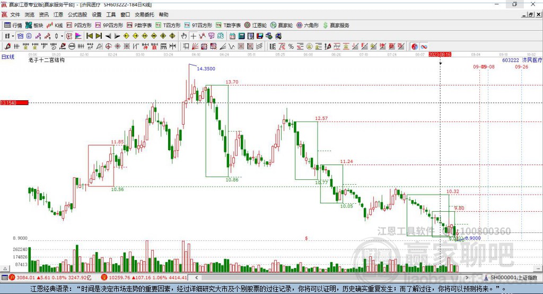Image resolution: width=543 pixels, height=294 pixels.
Task: Open the P四方形 tool
Action: click(79, 25)
